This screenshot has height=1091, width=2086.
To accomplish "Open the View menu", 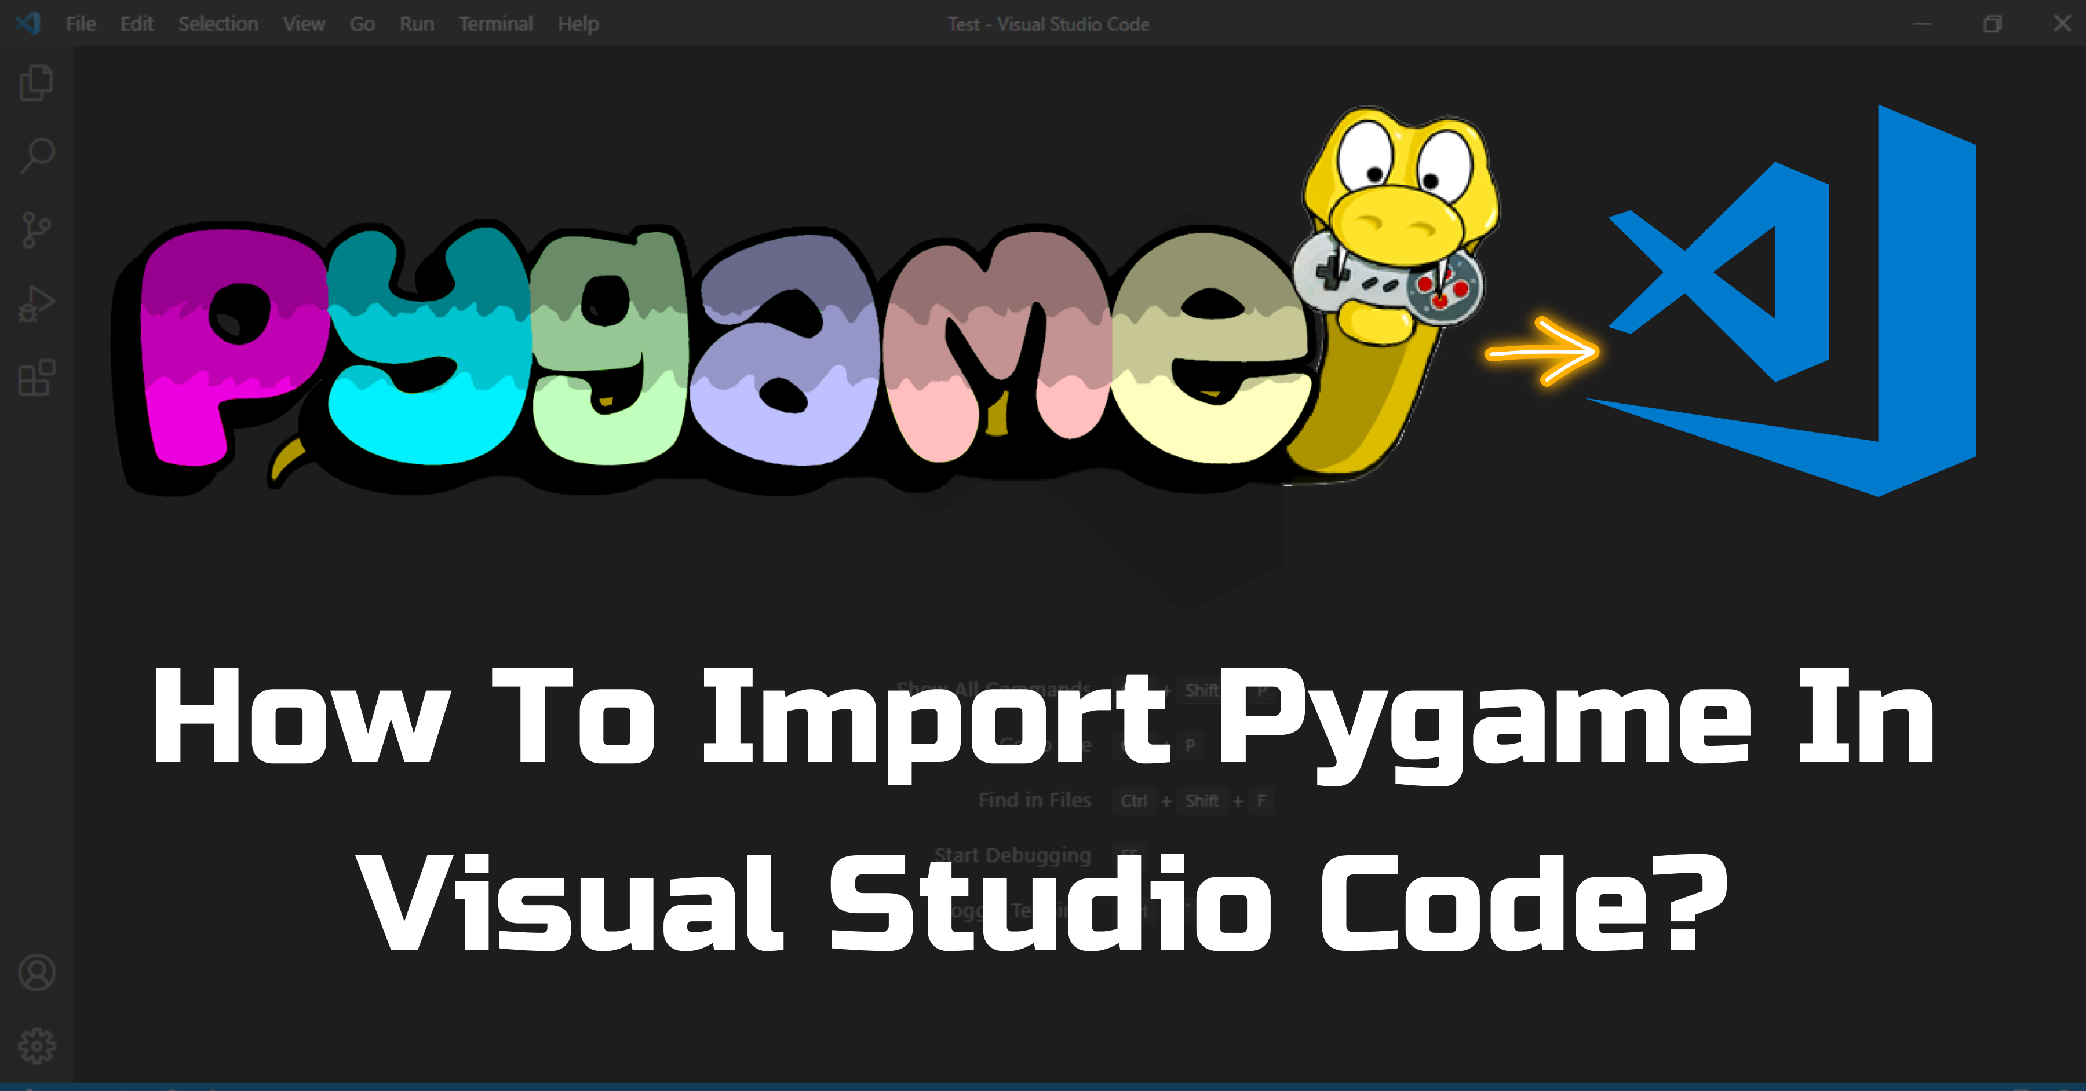I will tap(303, 24).
